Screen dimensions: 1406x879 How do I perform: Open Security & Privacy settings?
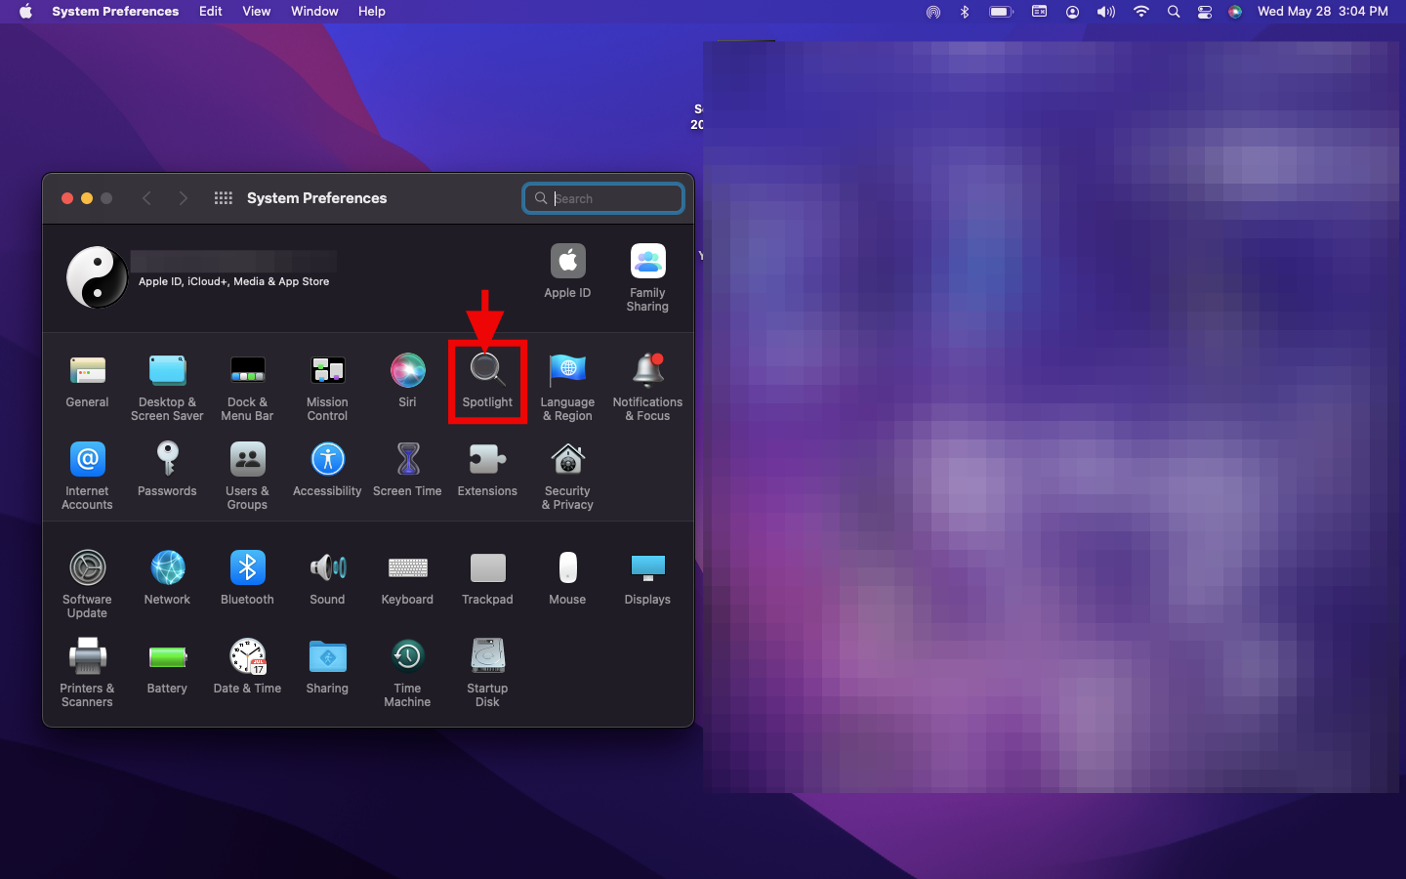point(567,477)
